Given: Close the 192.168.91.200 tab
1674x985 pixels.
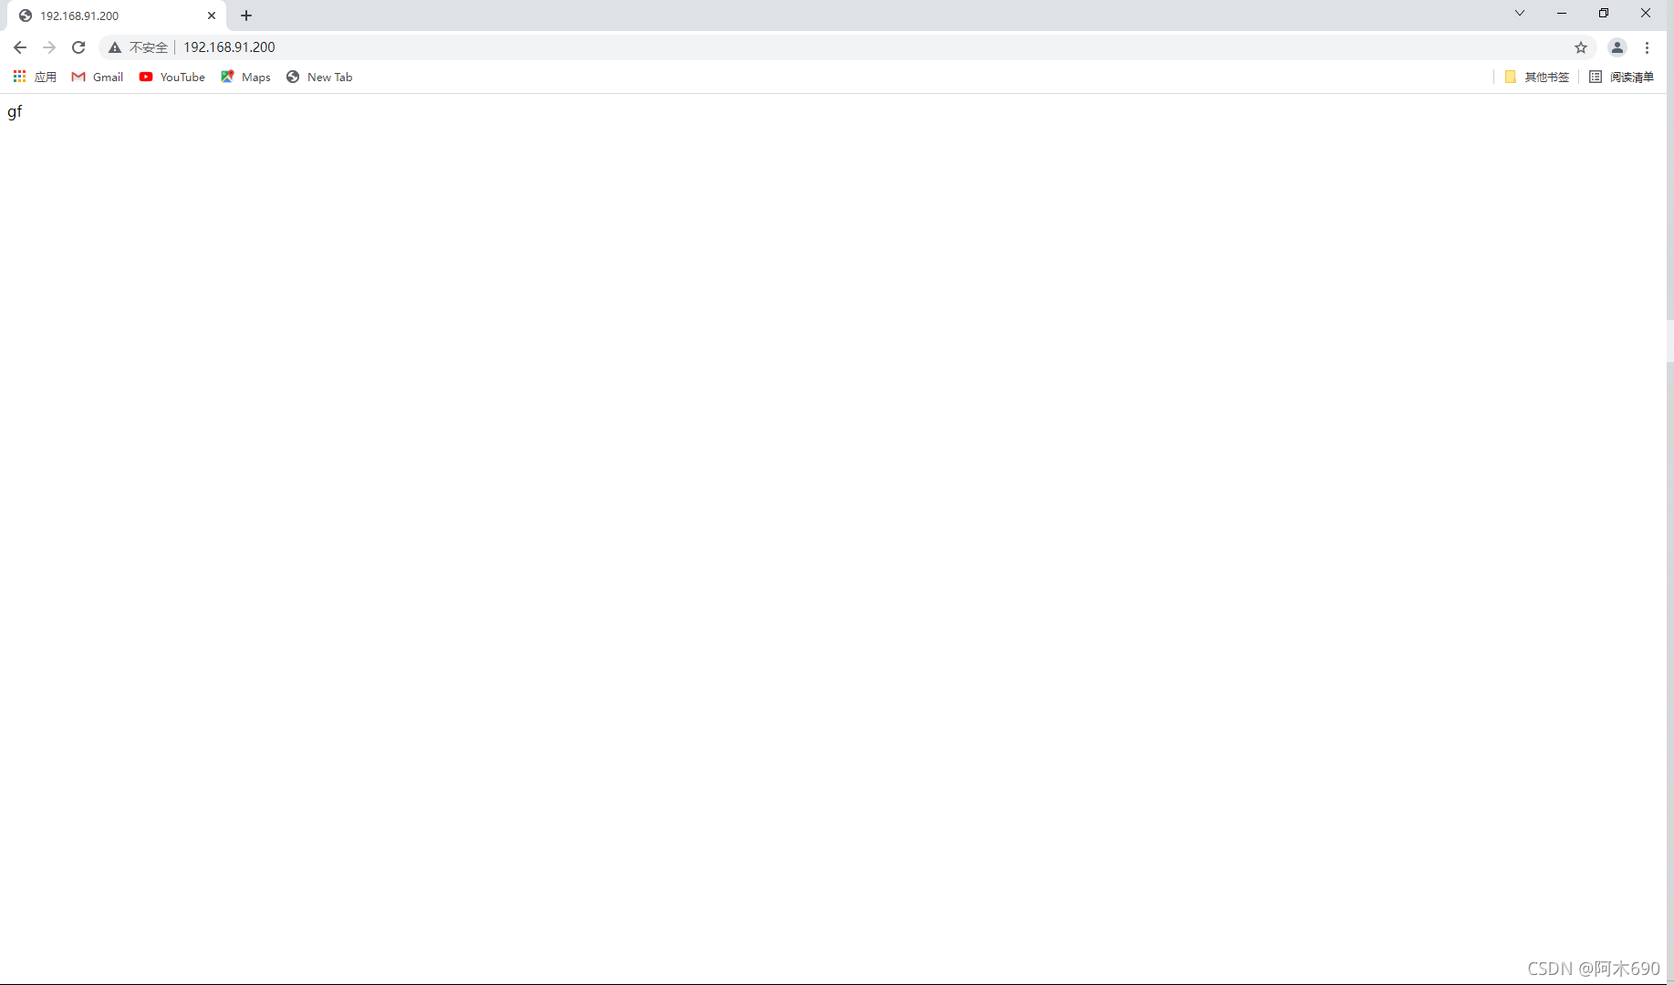Looking at the screenshot, I should (212, 16).
